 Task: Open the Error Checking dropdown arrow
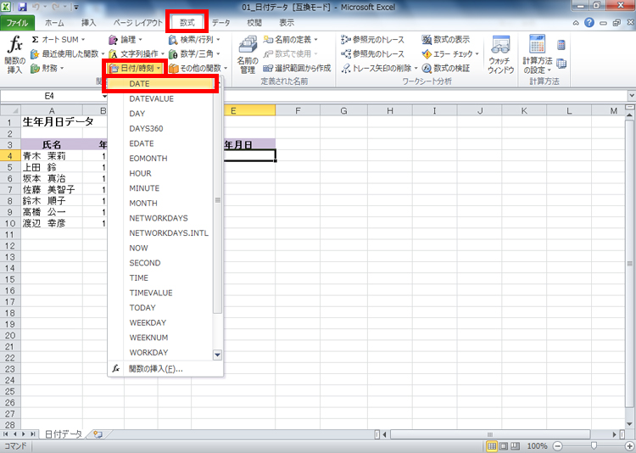477,53
